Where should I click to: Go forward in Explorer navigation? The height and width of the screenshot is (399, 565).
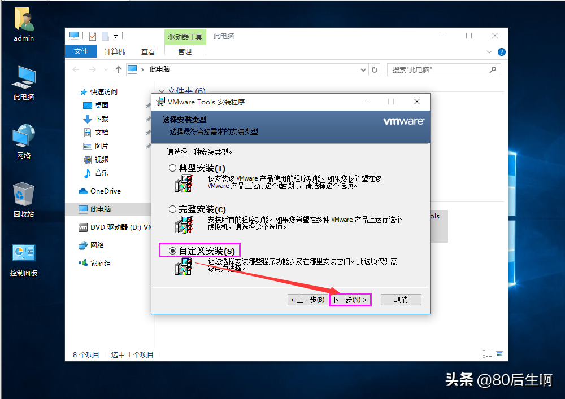(93, 69)
